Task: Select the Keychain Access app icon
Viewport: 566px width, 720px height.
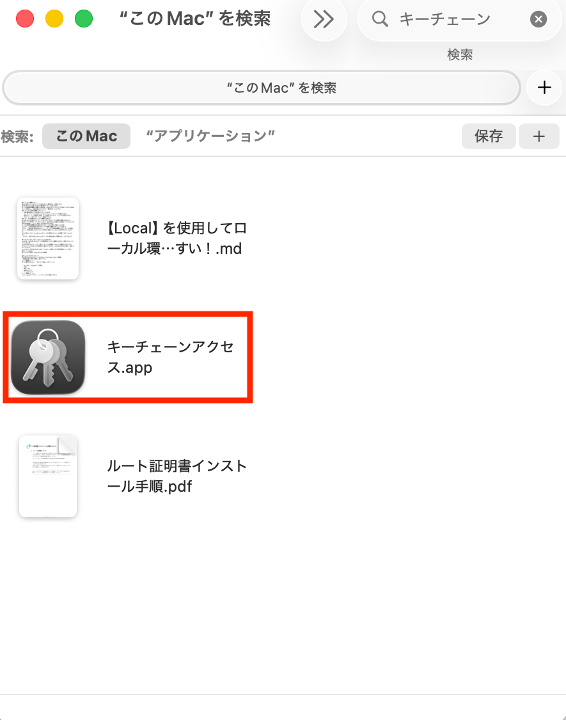Action: point(48,357)
